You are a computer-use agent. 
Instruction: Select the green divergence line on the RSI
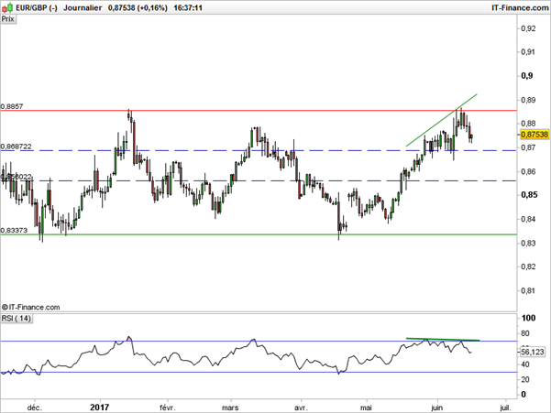pyautogui.click(x=443, y=340)
